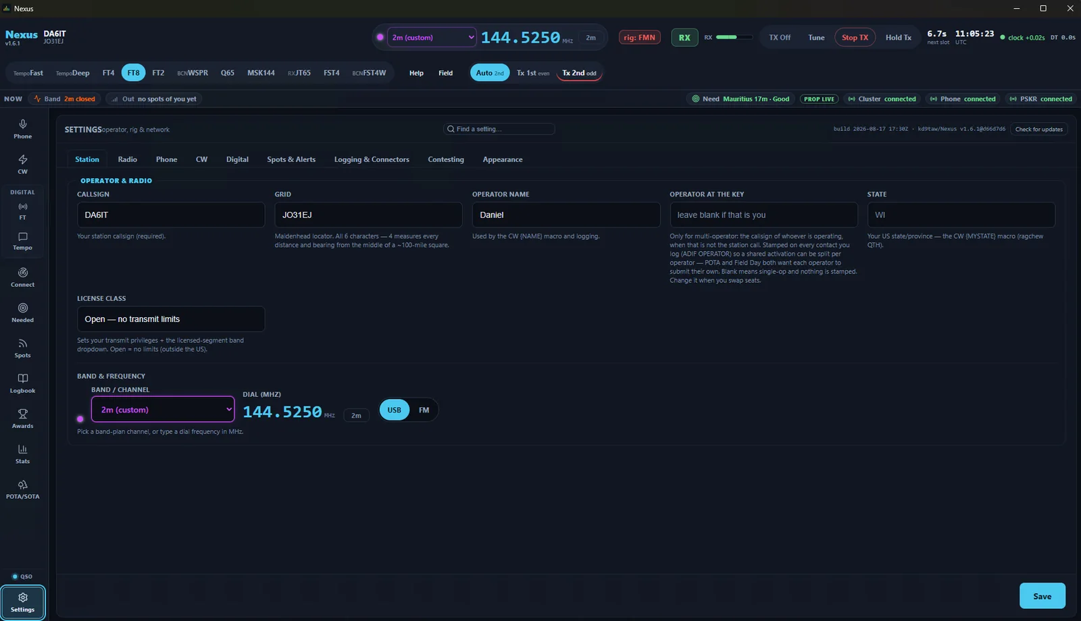Click the Save button
Viewport: 1081px width, 621px height.
1042,596
